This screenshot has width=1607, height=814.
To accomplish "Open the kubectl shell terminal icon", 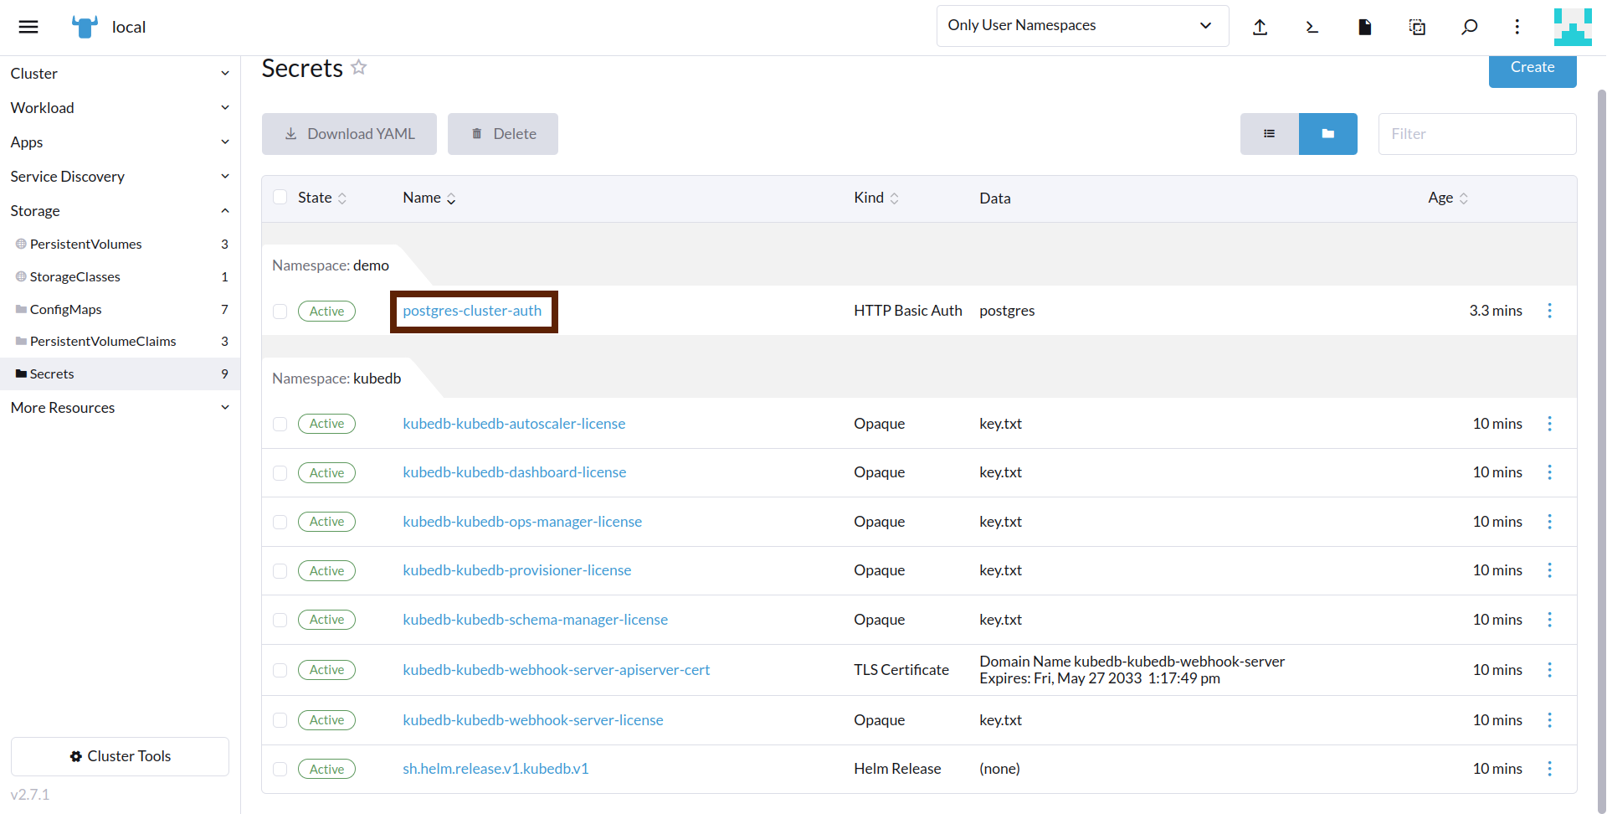I will (x=1312, y=27).
